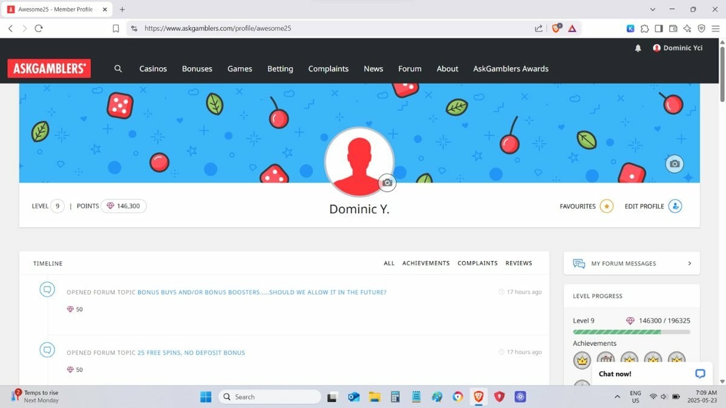
Task: Click the AskGamblers logo
Action: click(x=49, y=68)
